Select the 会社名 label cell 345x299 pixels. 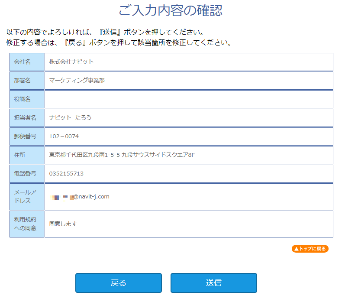pos(27,62)
